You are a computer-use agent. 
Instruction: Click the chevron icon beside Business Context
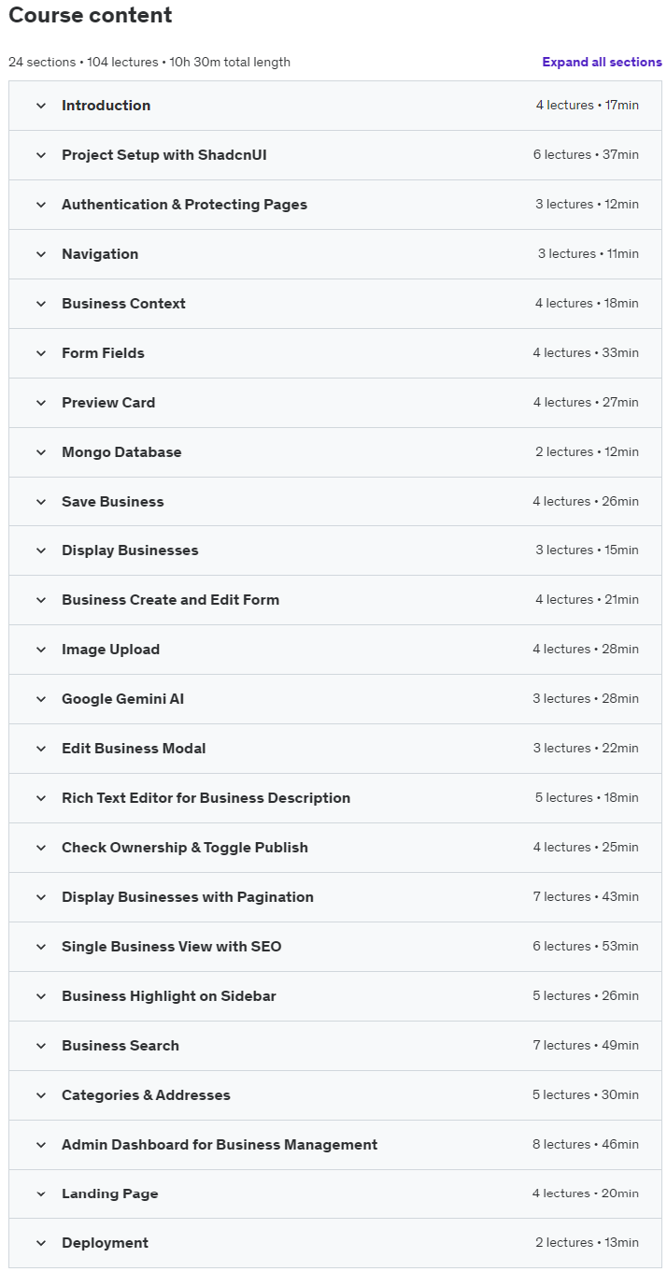tap(41, 304)
